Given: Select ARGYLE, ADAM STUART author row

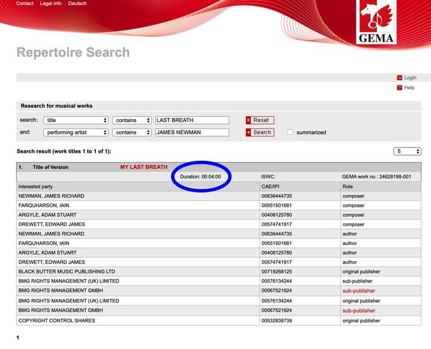Looking at the screenshot, I should pyautogui.click(x=219, y=253).
